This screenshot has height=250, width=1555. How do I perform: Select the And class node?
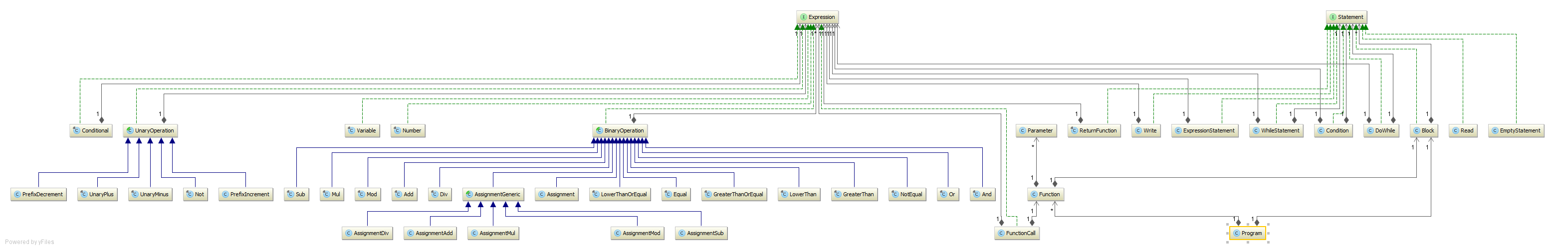(x=983, y=194)
